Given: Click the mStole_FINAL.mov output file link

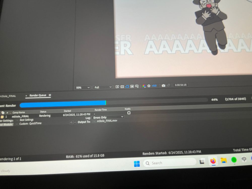Looking at the screenshot, I should (107, 121).
